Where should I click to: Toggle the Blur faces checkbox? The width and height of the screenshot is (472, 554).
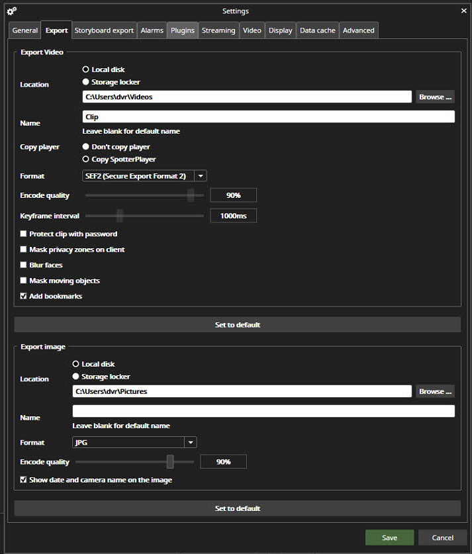(24, 265)
